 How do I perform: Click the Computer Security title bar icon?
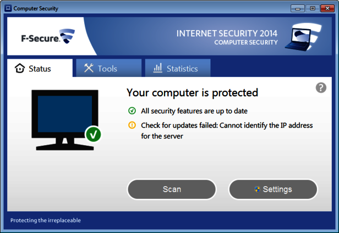click(8, 8)
